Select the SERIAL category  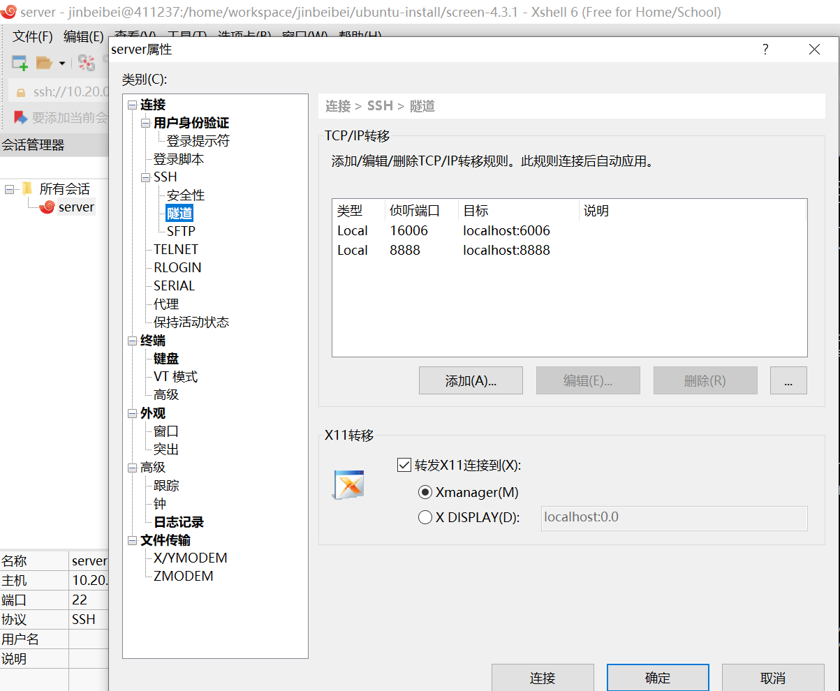click(x=174, y=285)
